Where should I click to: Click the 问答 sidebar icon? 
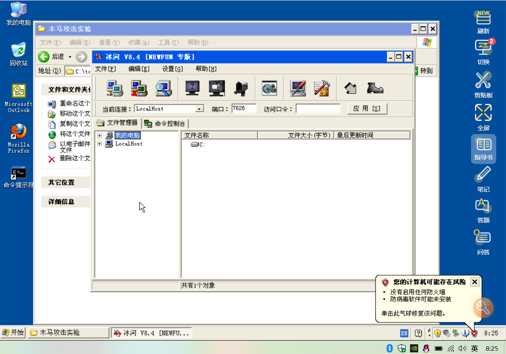[483, 242]
